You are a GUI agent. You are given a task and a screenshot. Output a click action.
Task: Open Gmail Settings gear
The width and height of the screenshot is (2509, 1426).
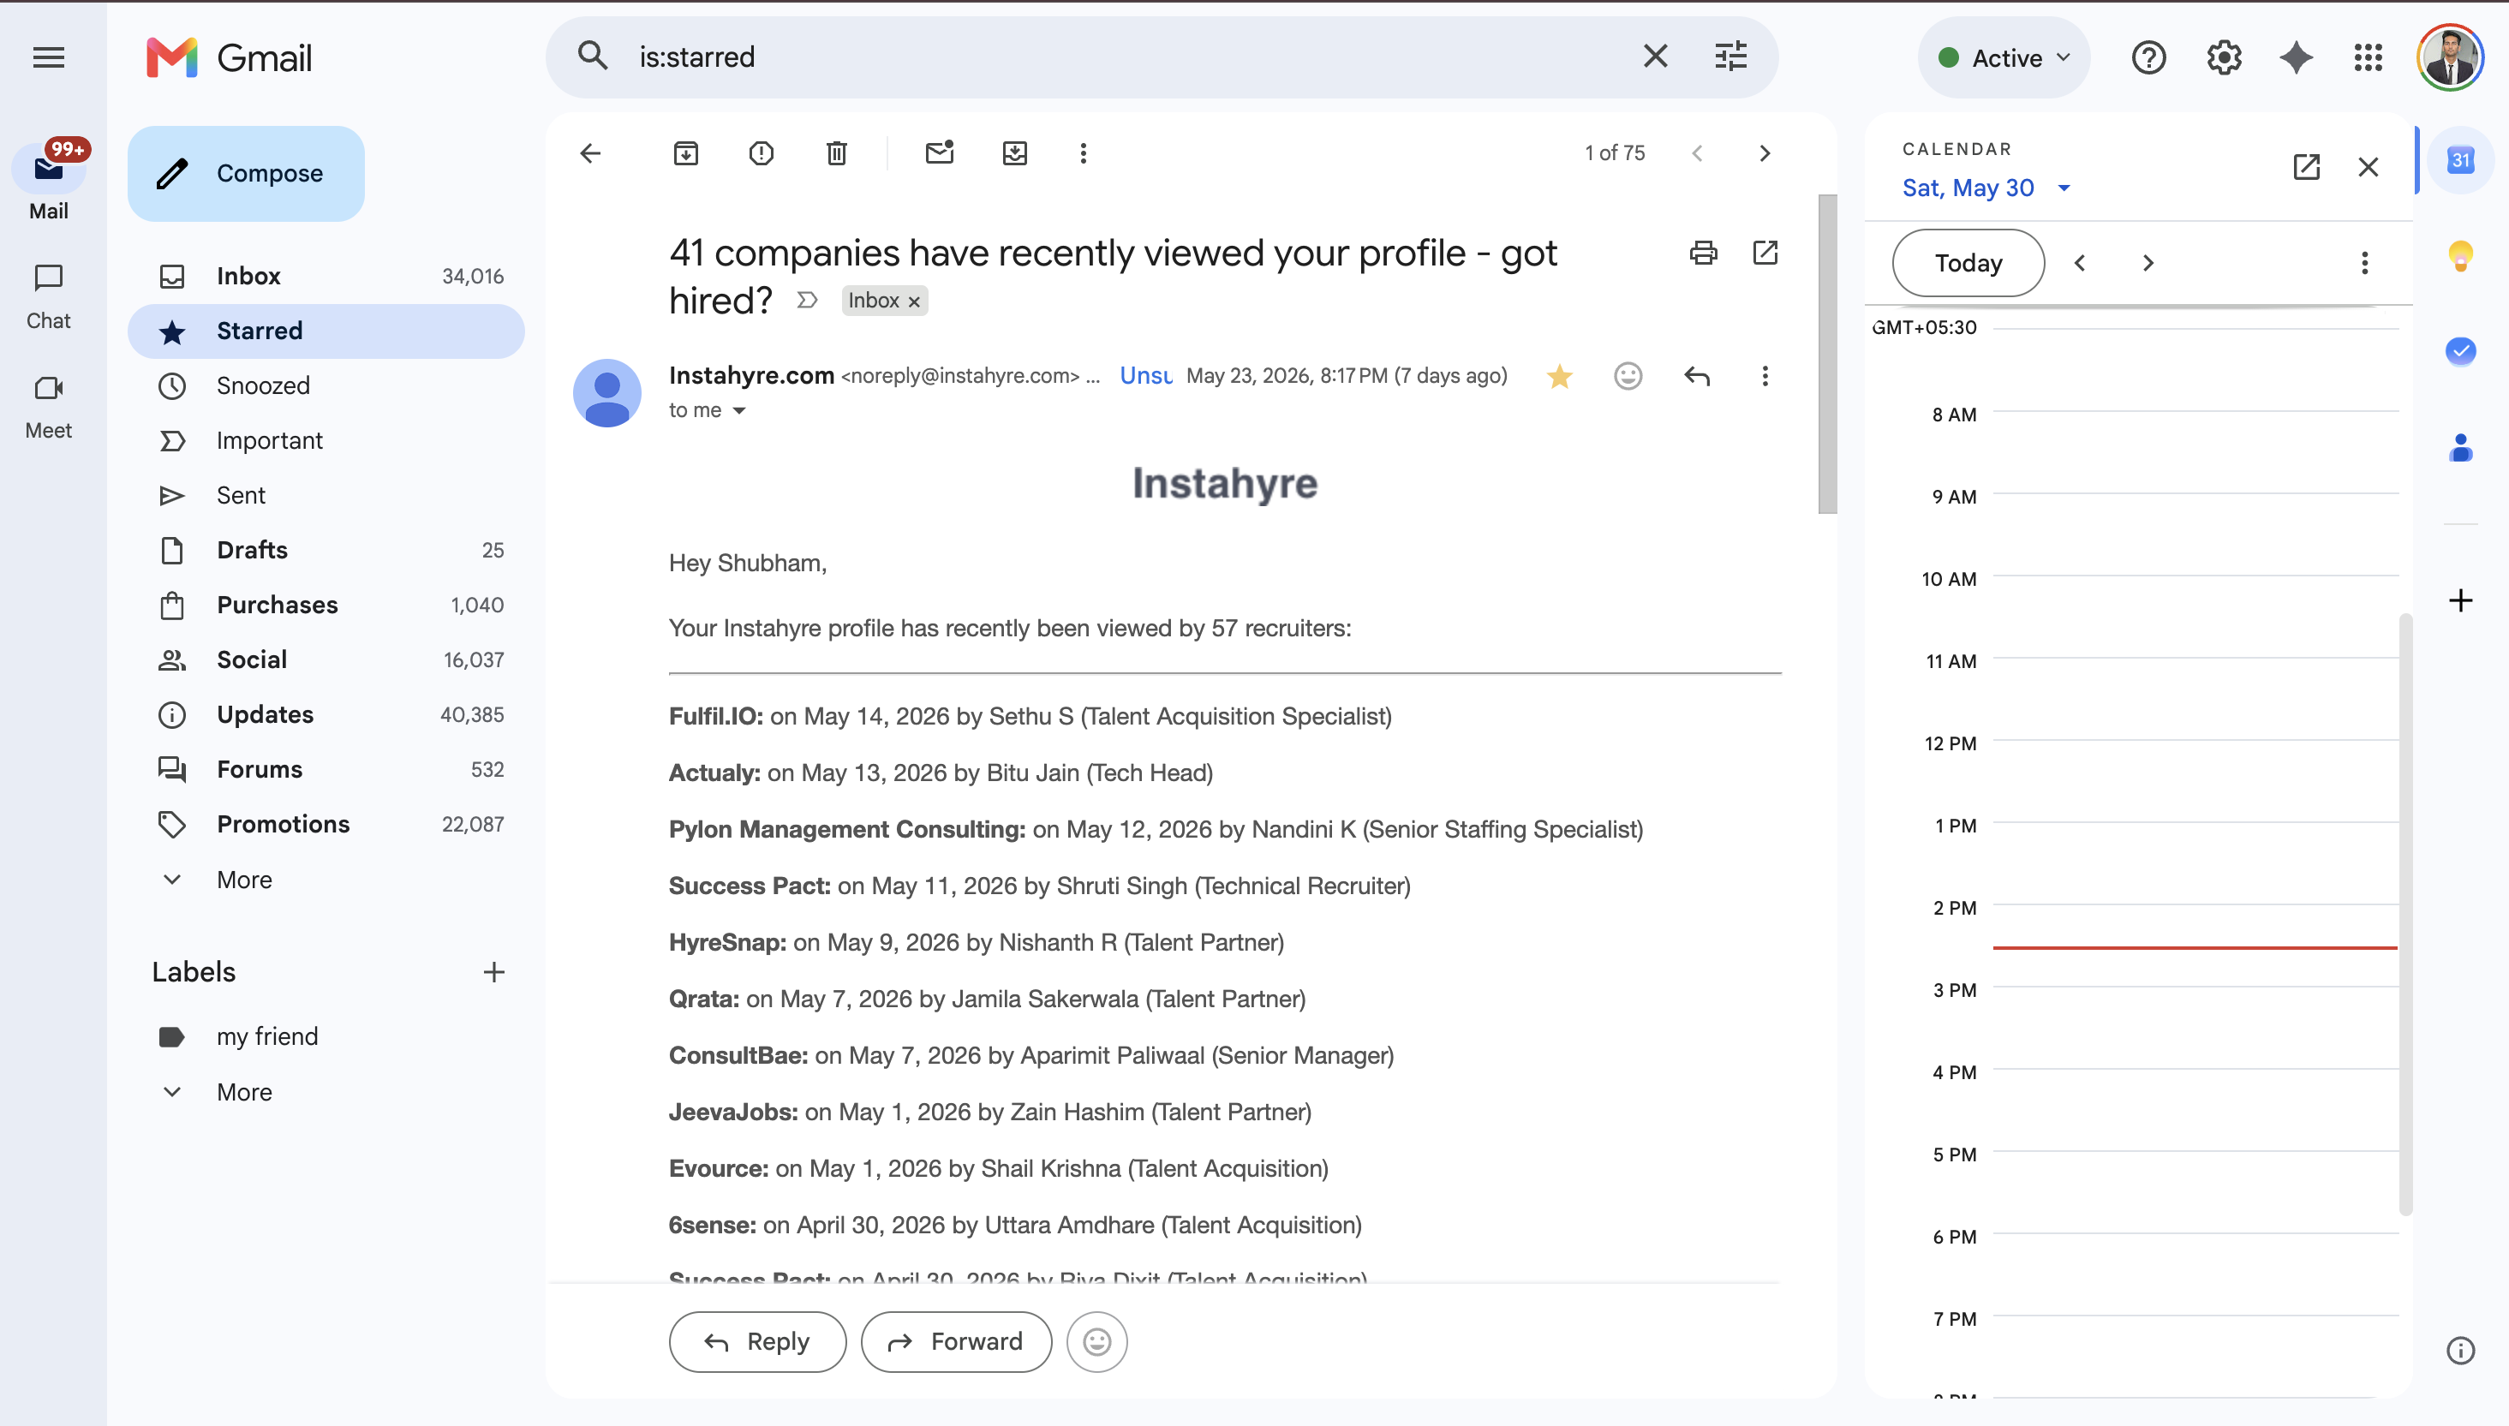(x=2224, y=57)
